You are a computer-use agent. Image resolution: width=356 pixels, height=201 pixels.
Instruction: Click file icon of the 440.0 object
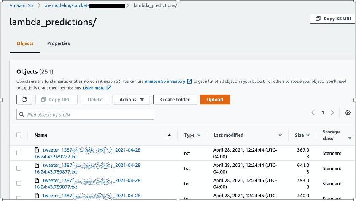click(37, 196)
